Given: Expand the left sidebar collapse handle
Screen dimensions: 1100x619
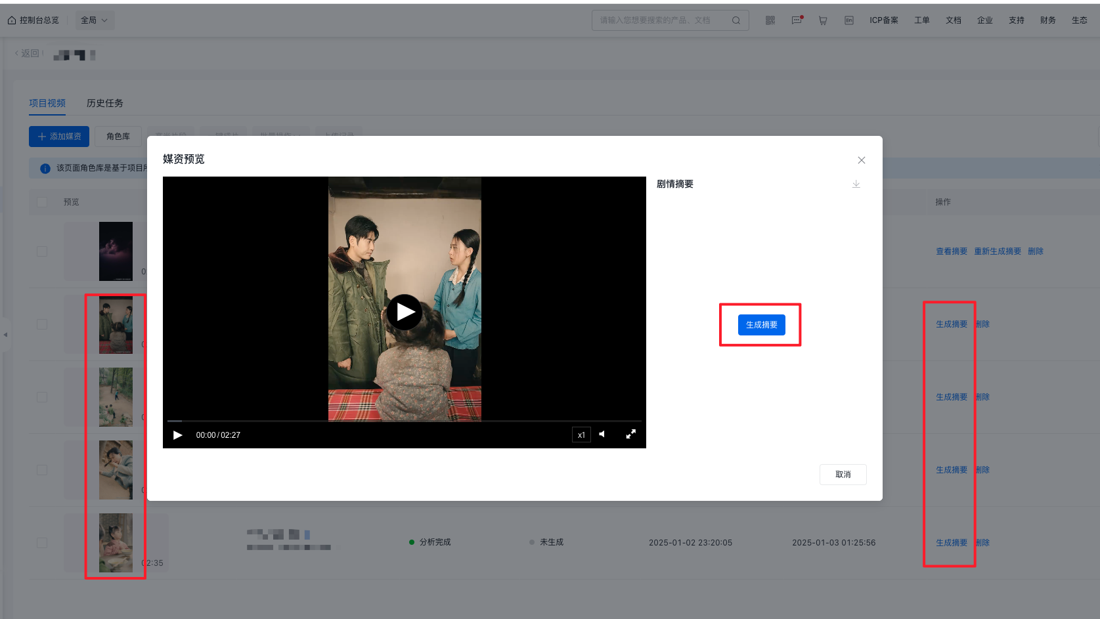Looking at the screenshot, I should [5, 335].
